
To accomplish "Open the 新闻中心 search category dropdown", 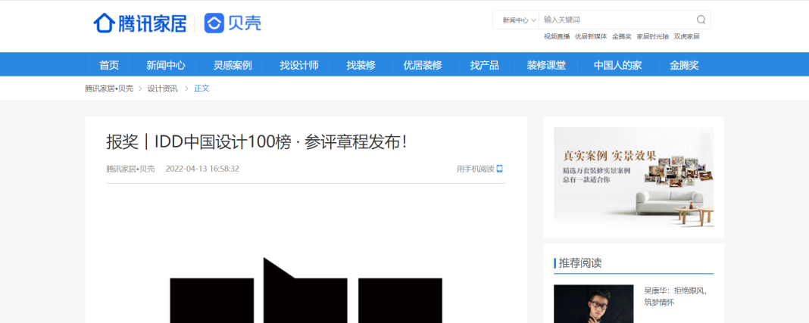I will (x=519, y=20).
